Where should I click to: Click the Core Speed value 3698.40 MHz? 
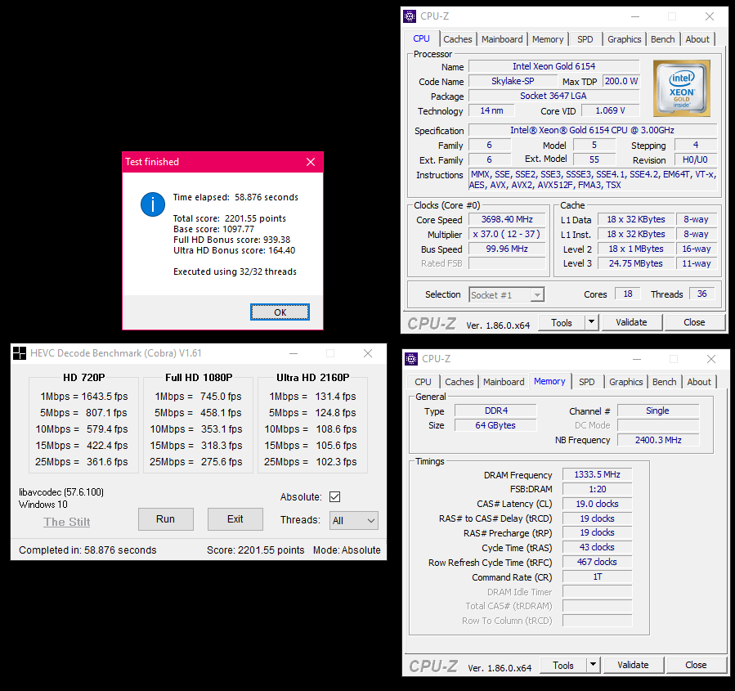(507, 219)
